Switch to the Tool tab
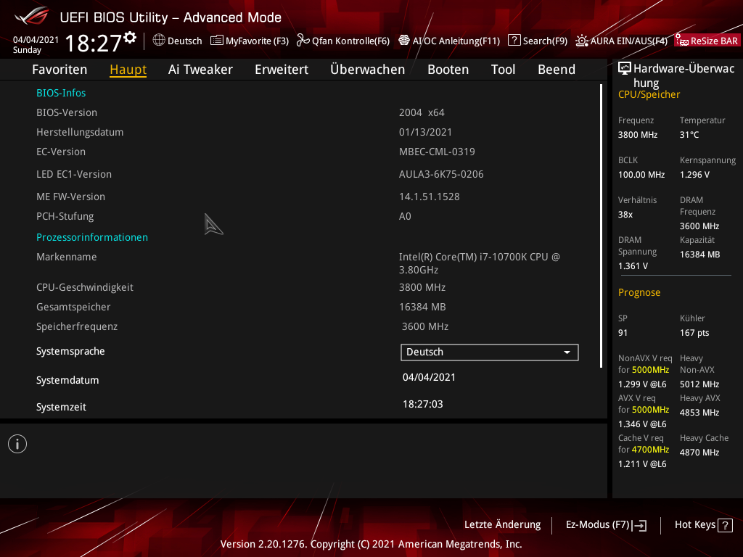743x557 pixels. [x=504, y=70]
